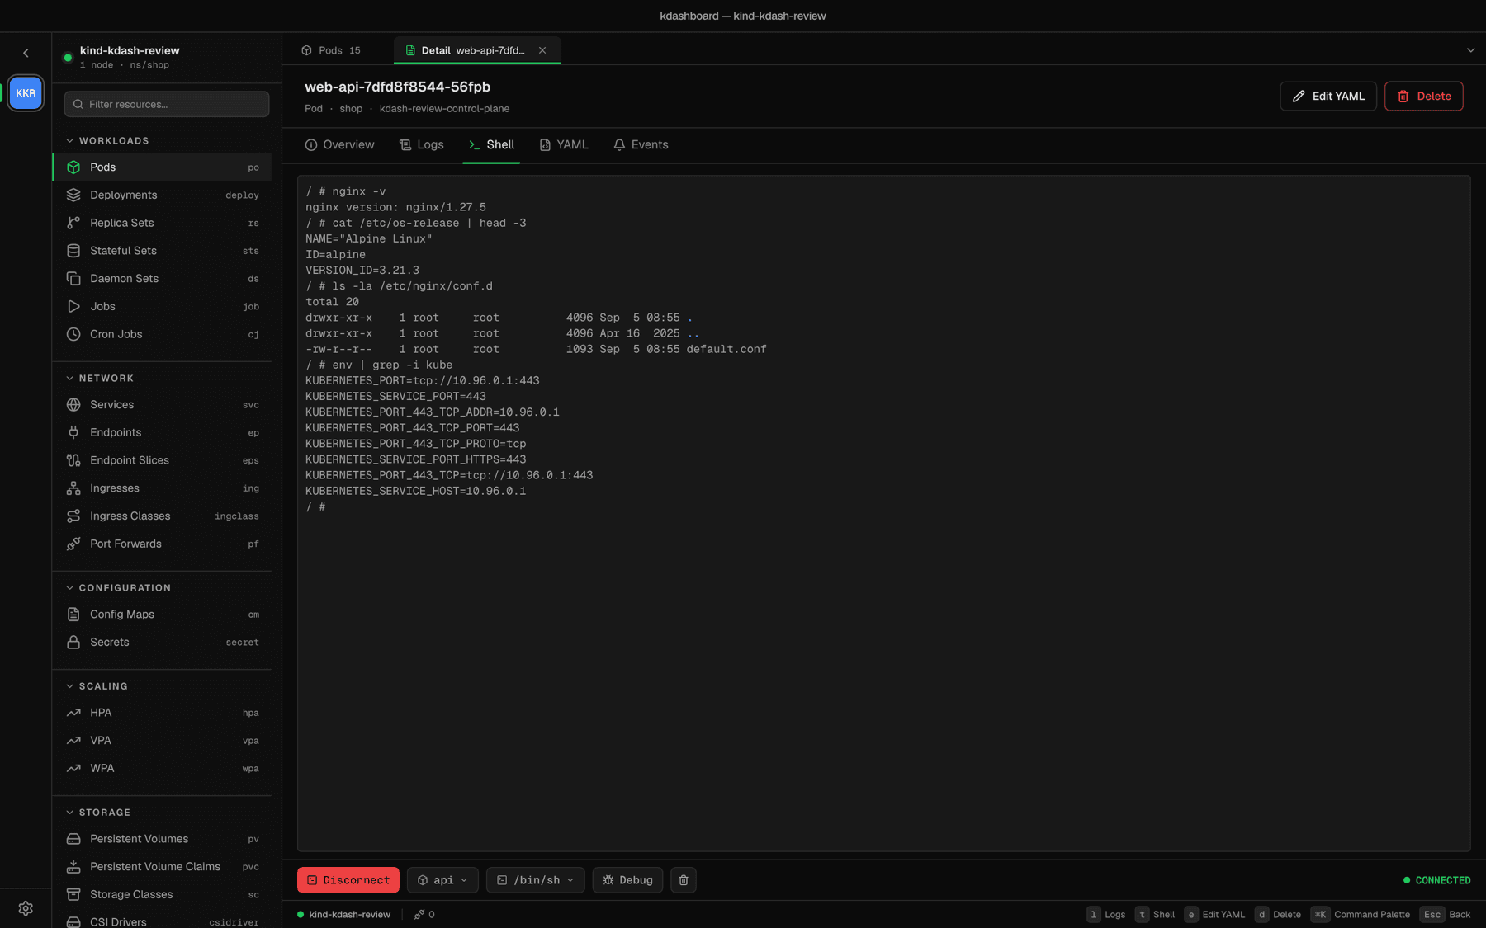Open the settings gear in the sidebar
This screenshot has width=1486, height=928.
(x=26, y=908)
